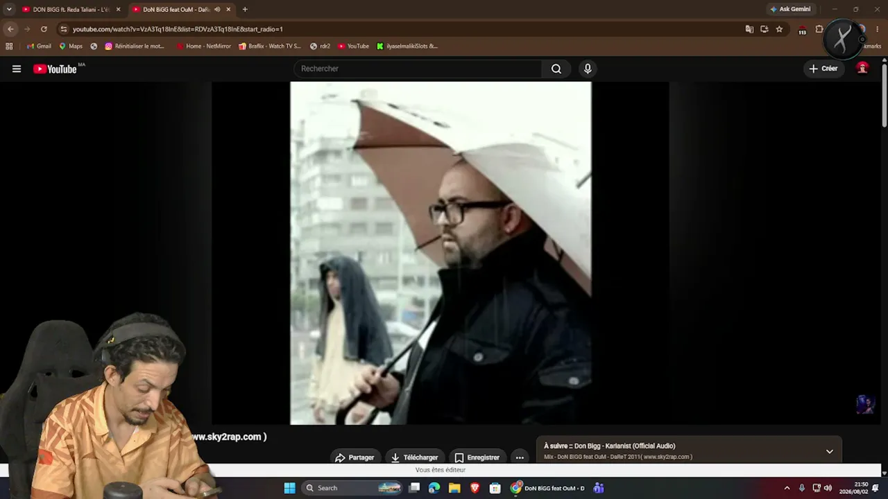Open Microsoft Teams from the taskbar

coord(598,488)
